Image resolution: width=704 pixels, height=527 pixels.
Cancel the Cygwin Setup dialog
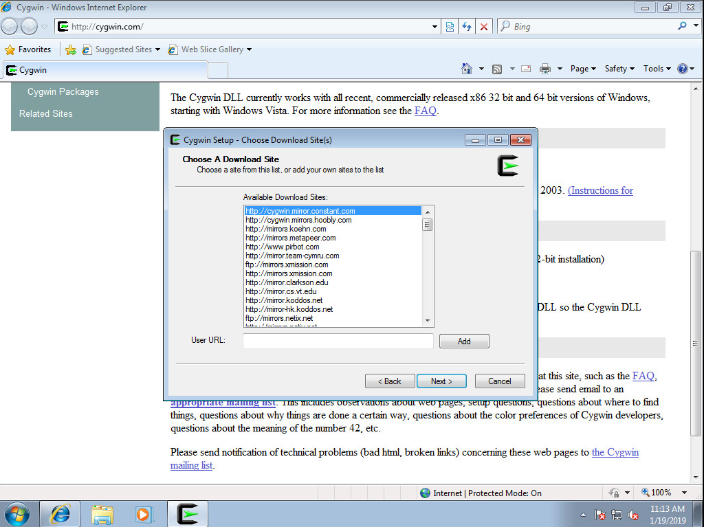[500, 381]
